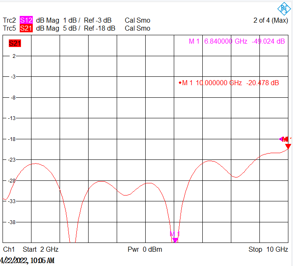
Task: Click marker readout 6.840000 GHz -49.024 dB
Action: pyautogui.click(x=237, y=41)
